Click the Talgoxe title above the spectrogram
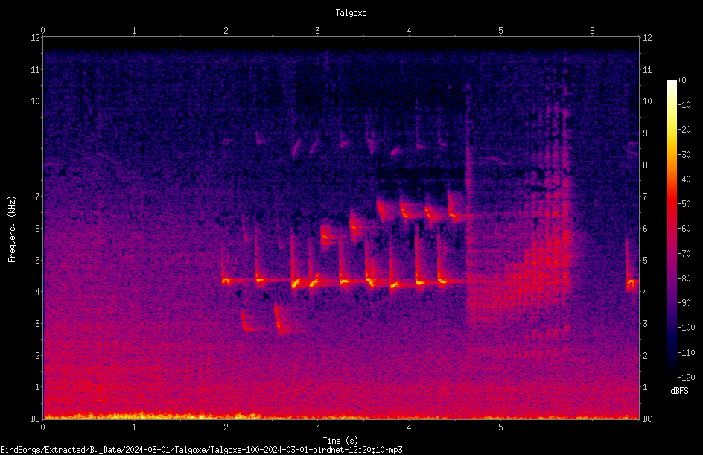The image size is (703, 455). (351, 13)
